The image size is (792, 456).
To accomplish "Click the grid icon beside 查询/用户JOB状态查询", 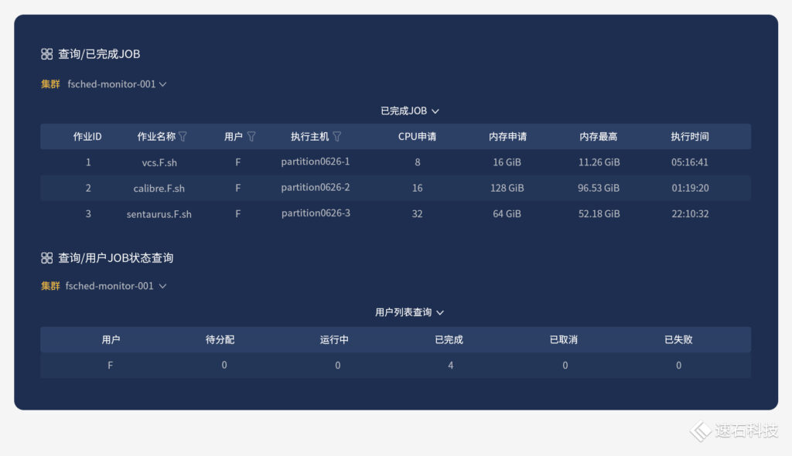I will point(46,258).
